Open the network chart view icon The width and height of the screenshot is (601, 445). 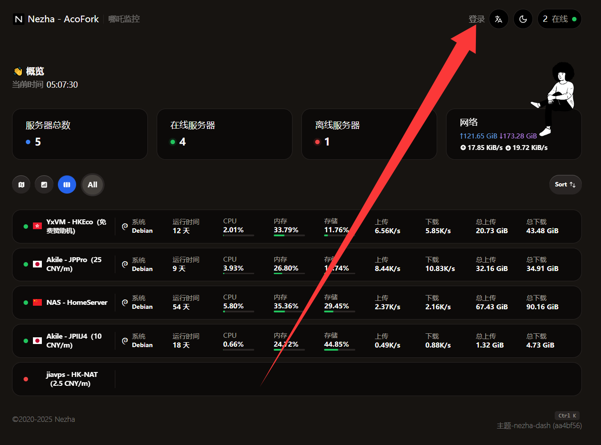click(44, 185)
